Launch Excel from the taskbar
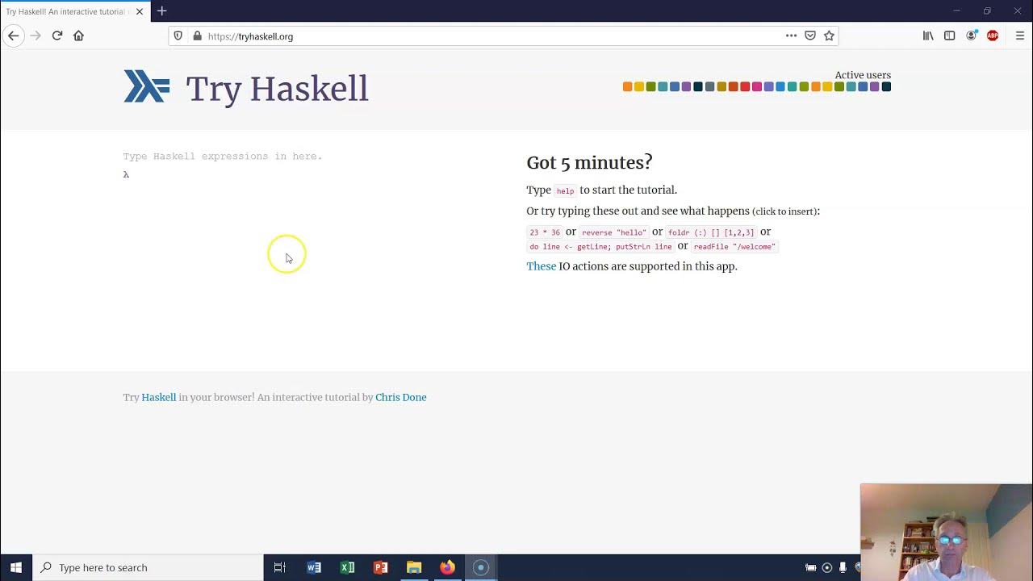This screenshot has height=581, width=1033. pos(347,567)
